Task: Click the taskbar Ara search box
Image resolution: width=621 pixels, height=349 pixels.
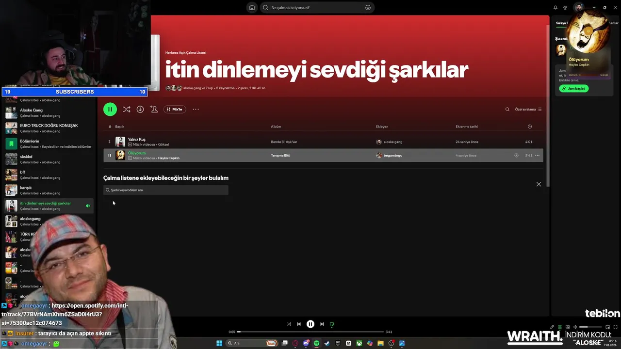Action: click(x=252, y=343)
